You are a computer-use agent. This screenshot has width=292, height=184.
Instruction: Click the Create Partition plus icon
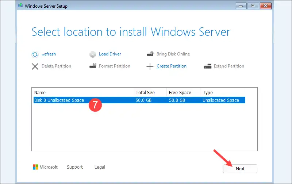coord(150,66)
